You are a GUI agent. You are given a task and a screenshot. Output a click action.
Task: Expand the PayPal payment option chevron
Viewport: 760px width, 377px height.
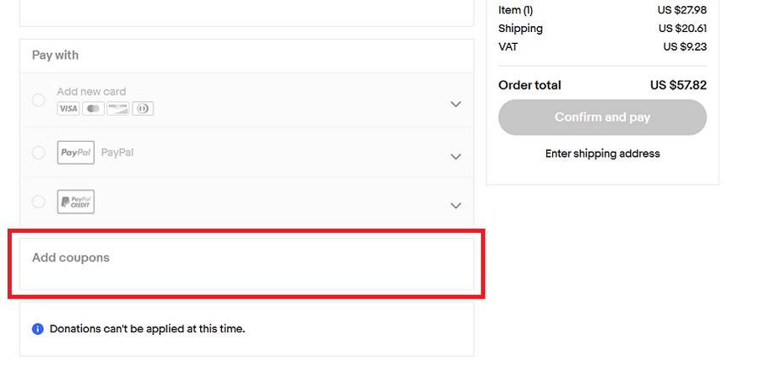(x=456, y=157)
